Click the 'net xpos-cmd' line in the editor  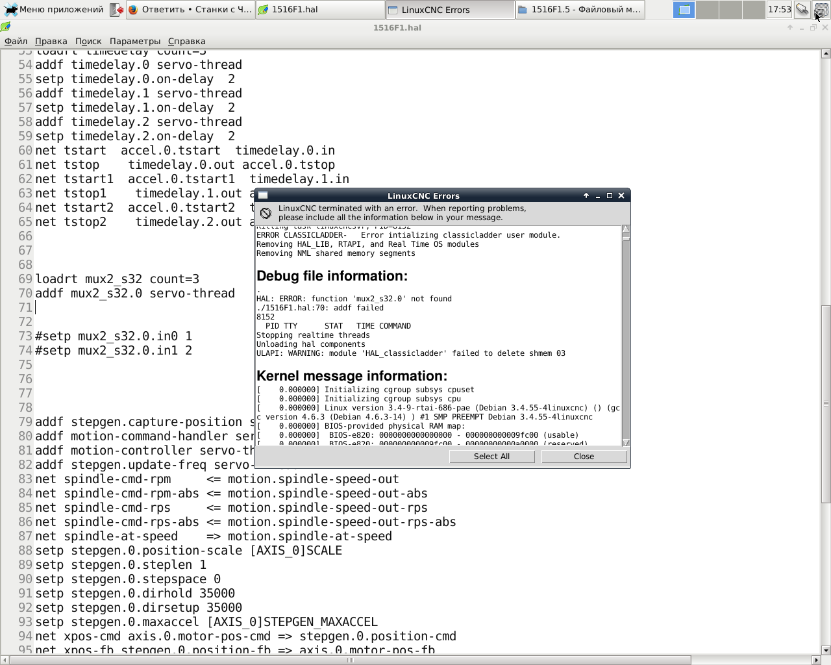coord(245,636)
